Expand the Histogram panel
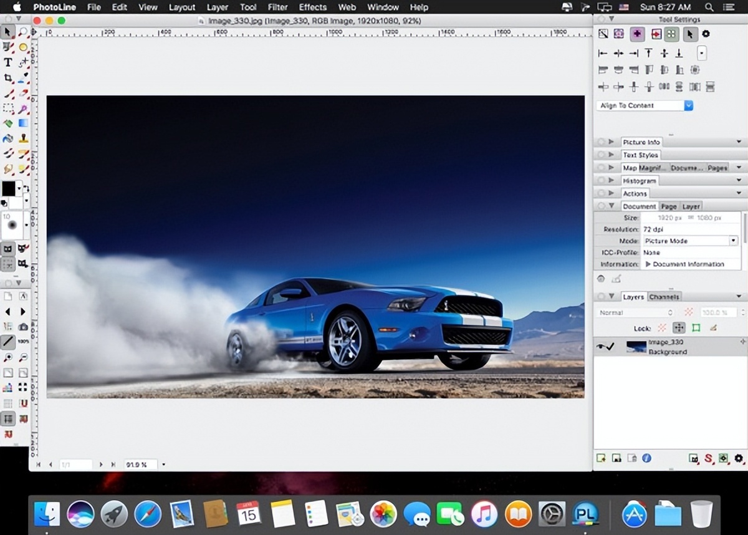 (640, 180)
